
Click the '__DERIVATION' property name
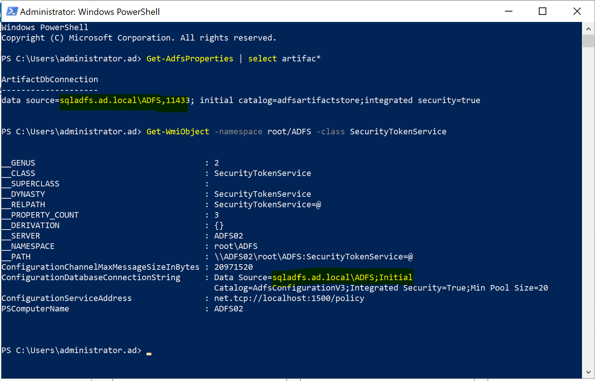(x=30, y=225)
